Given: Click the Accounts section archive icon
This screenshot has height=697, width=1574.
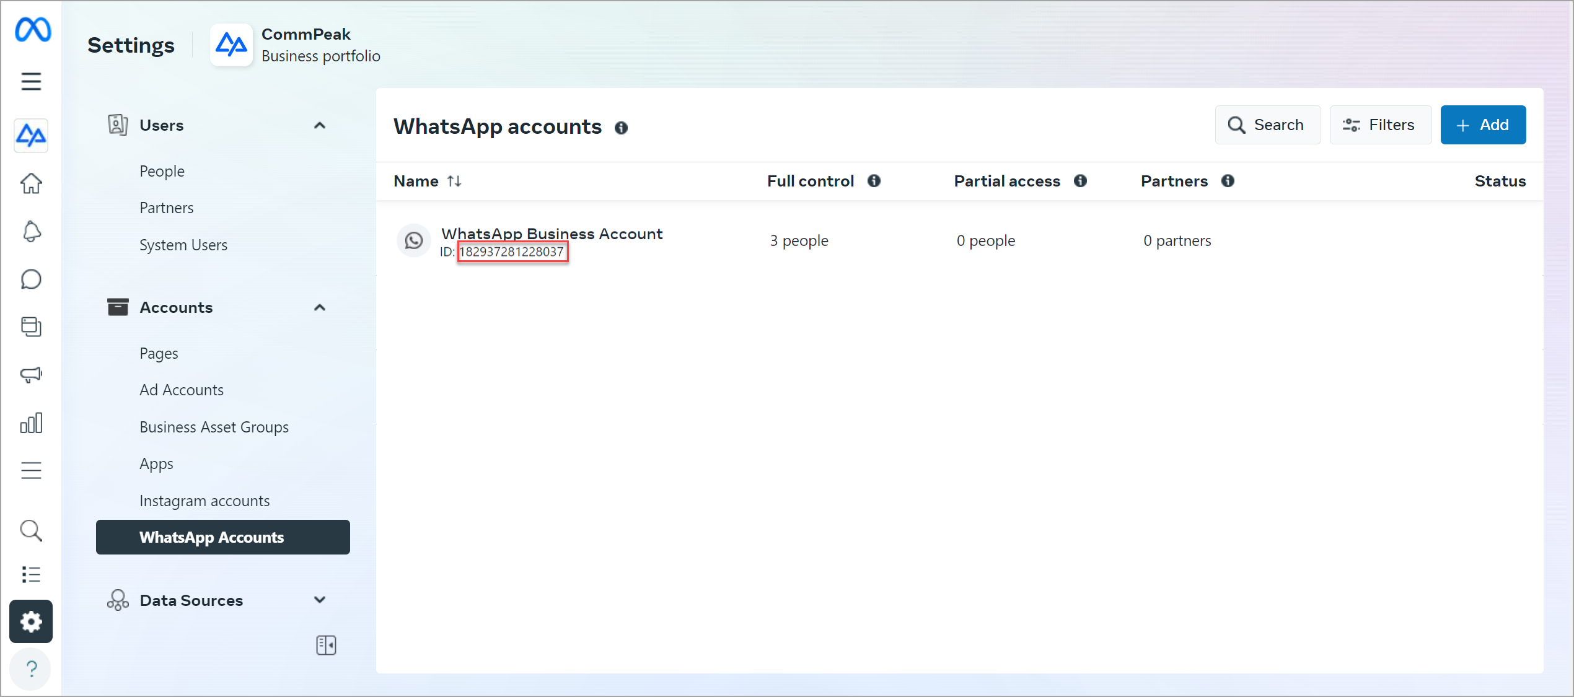Looking at the screenshot, I should pyautogui.click(x=118, y=307).
